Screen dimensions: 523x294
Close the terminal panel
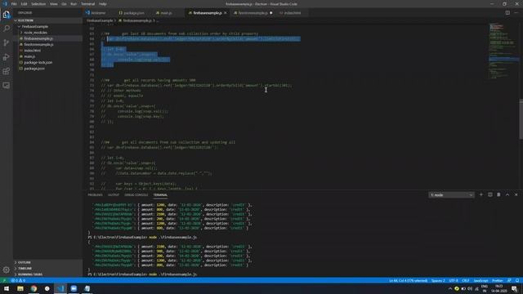click(516, 194)
